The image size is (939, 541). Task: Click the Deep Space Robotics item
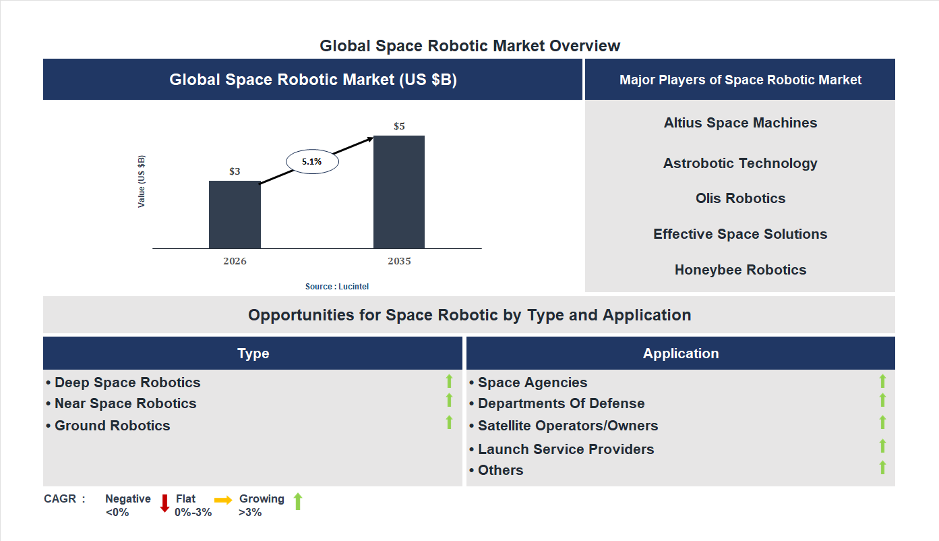(x=123, y=382)
